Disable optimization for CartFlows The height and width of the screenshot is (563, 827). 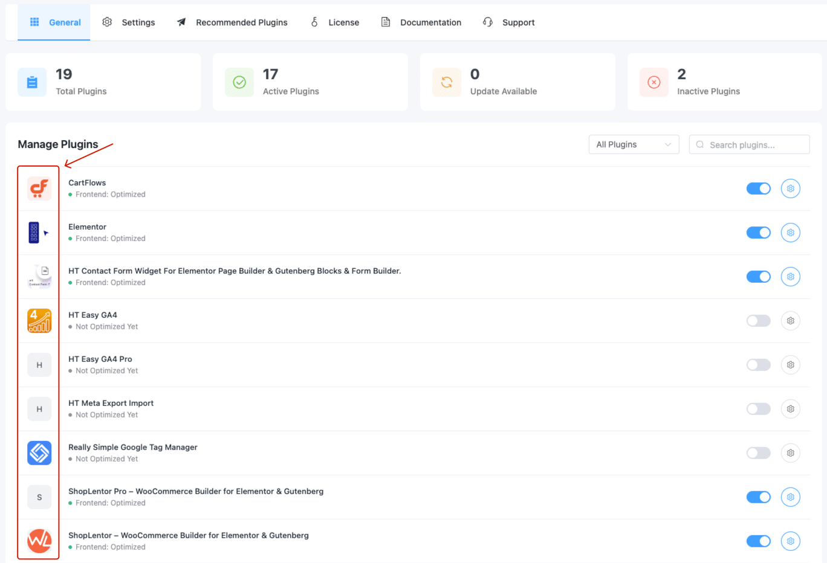click(x=758, y=188)
